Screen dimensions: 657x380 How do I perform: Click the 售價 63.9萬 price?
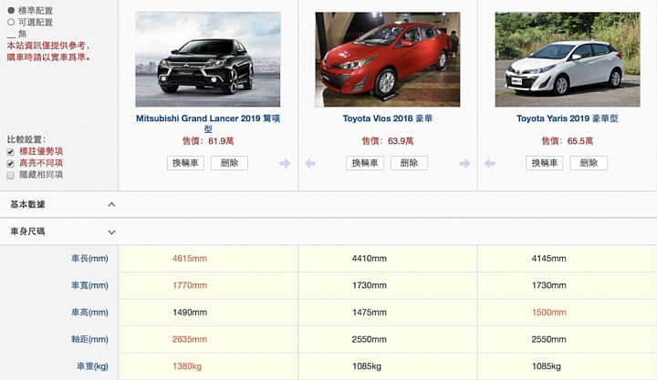tap(388, 141)
